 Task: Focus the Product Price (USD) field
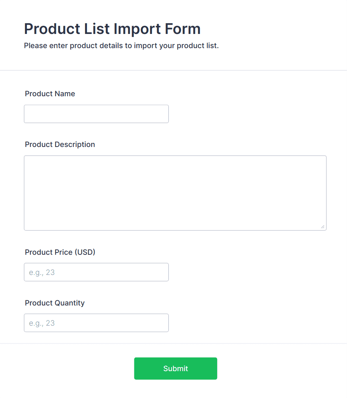(96, 272)
